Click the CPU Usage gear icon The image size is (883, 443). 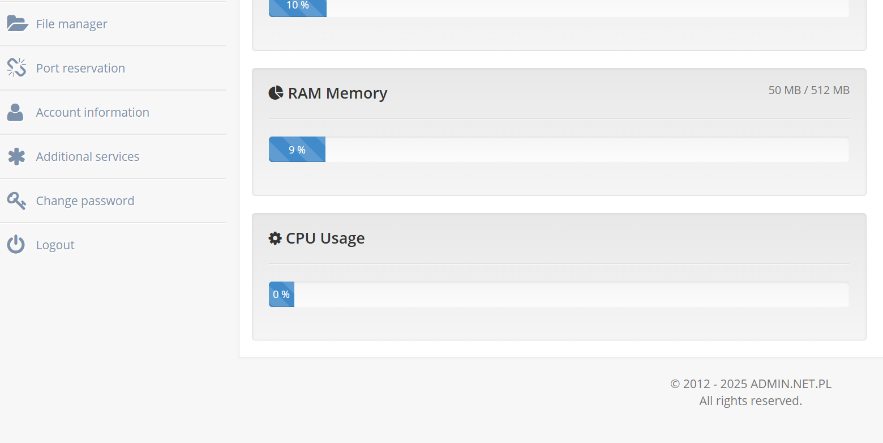coord(275,238)
